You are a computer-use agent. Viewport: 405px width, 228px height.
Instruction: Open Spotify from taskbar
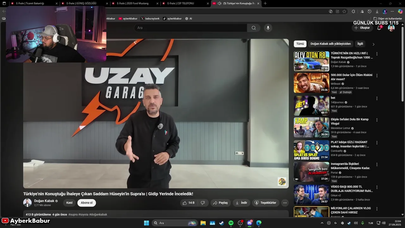click(231, 223)
